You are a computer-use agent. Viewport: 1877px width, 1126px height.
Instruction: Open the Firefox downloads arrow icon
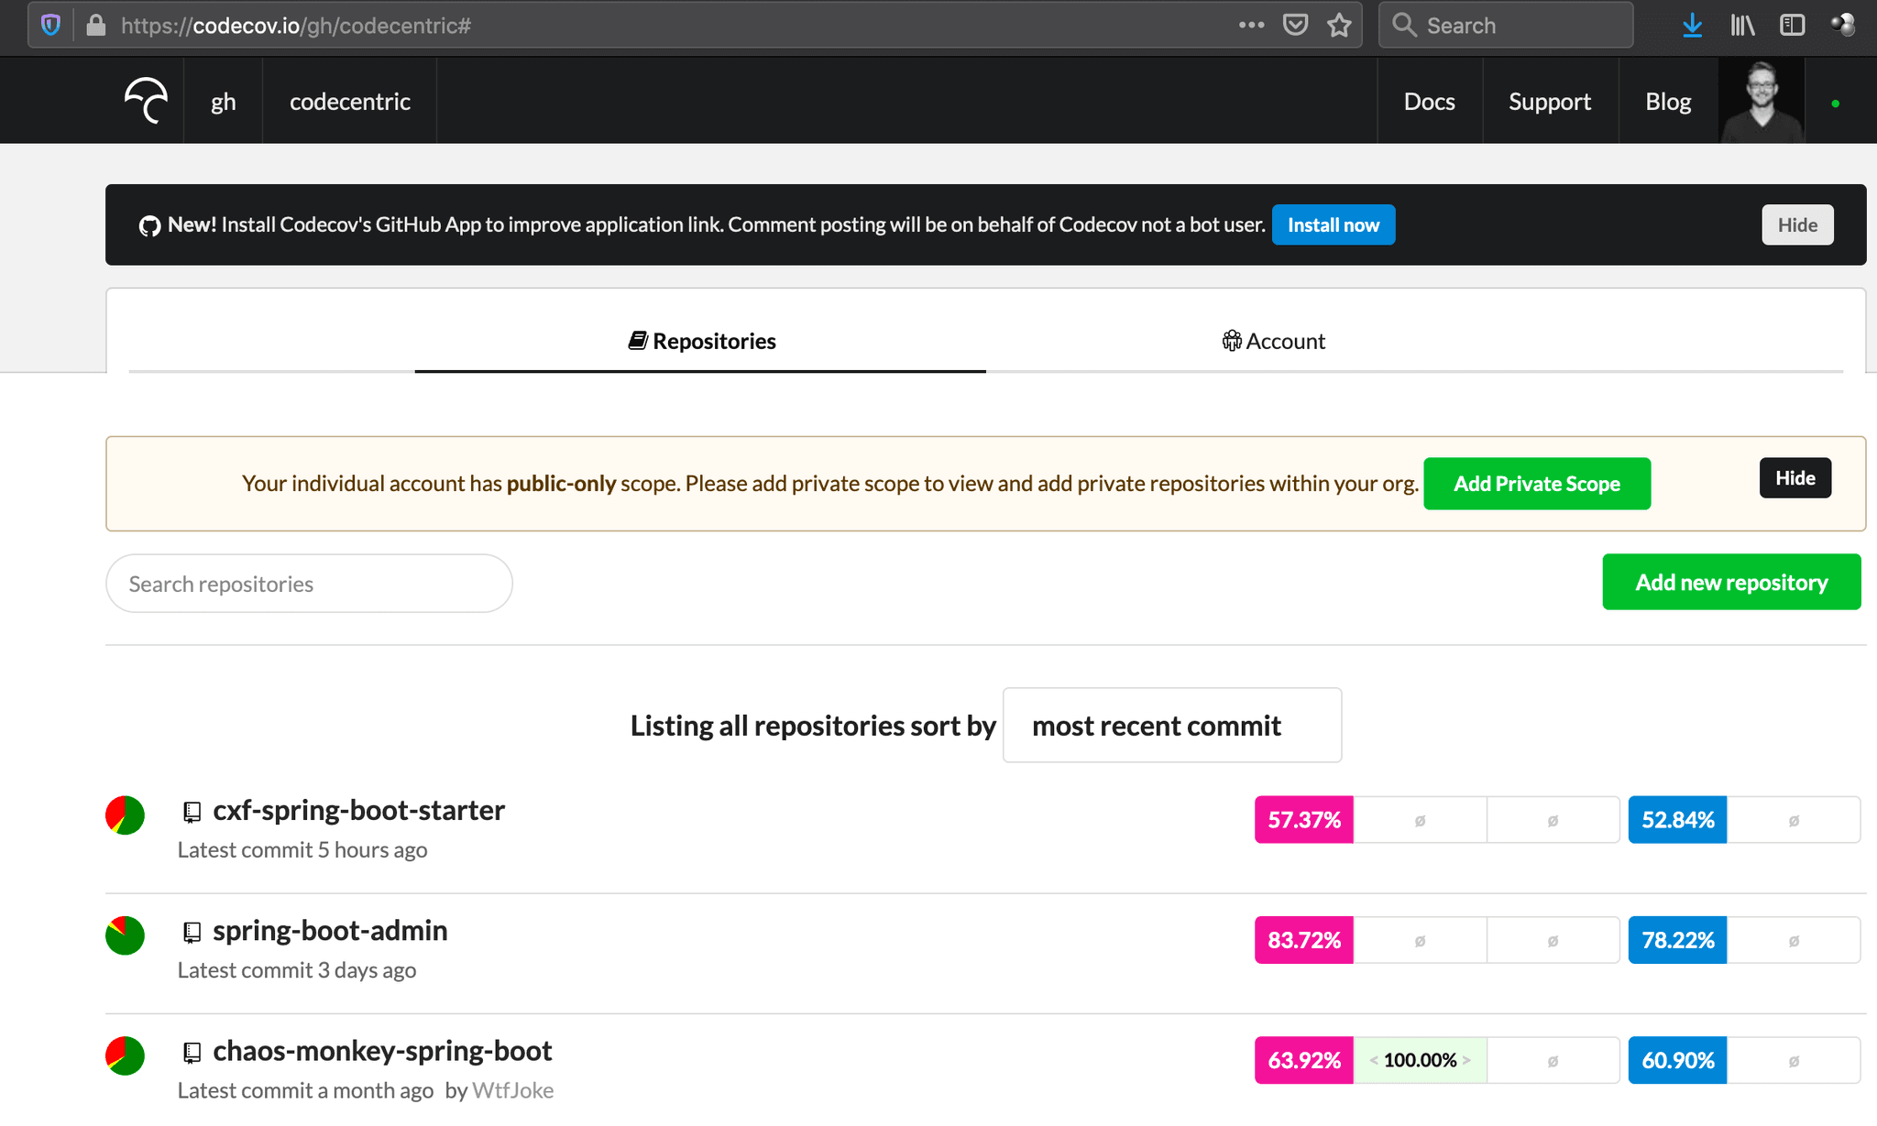[x=1692, y=25]
